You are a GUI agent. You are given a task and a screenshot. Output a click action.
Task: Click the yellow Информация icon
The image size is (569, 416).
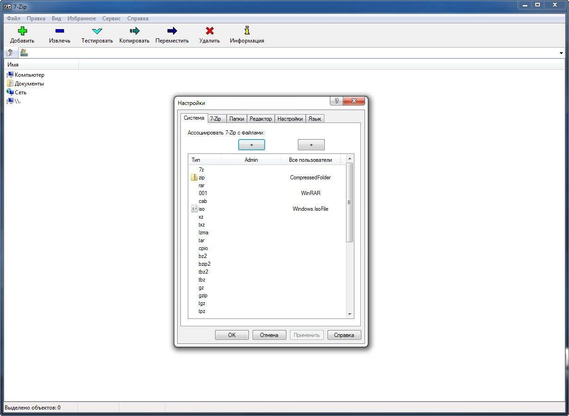[247, 31]
